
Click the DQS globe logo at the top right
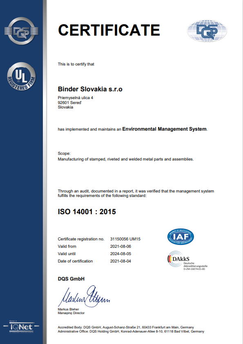207,31
